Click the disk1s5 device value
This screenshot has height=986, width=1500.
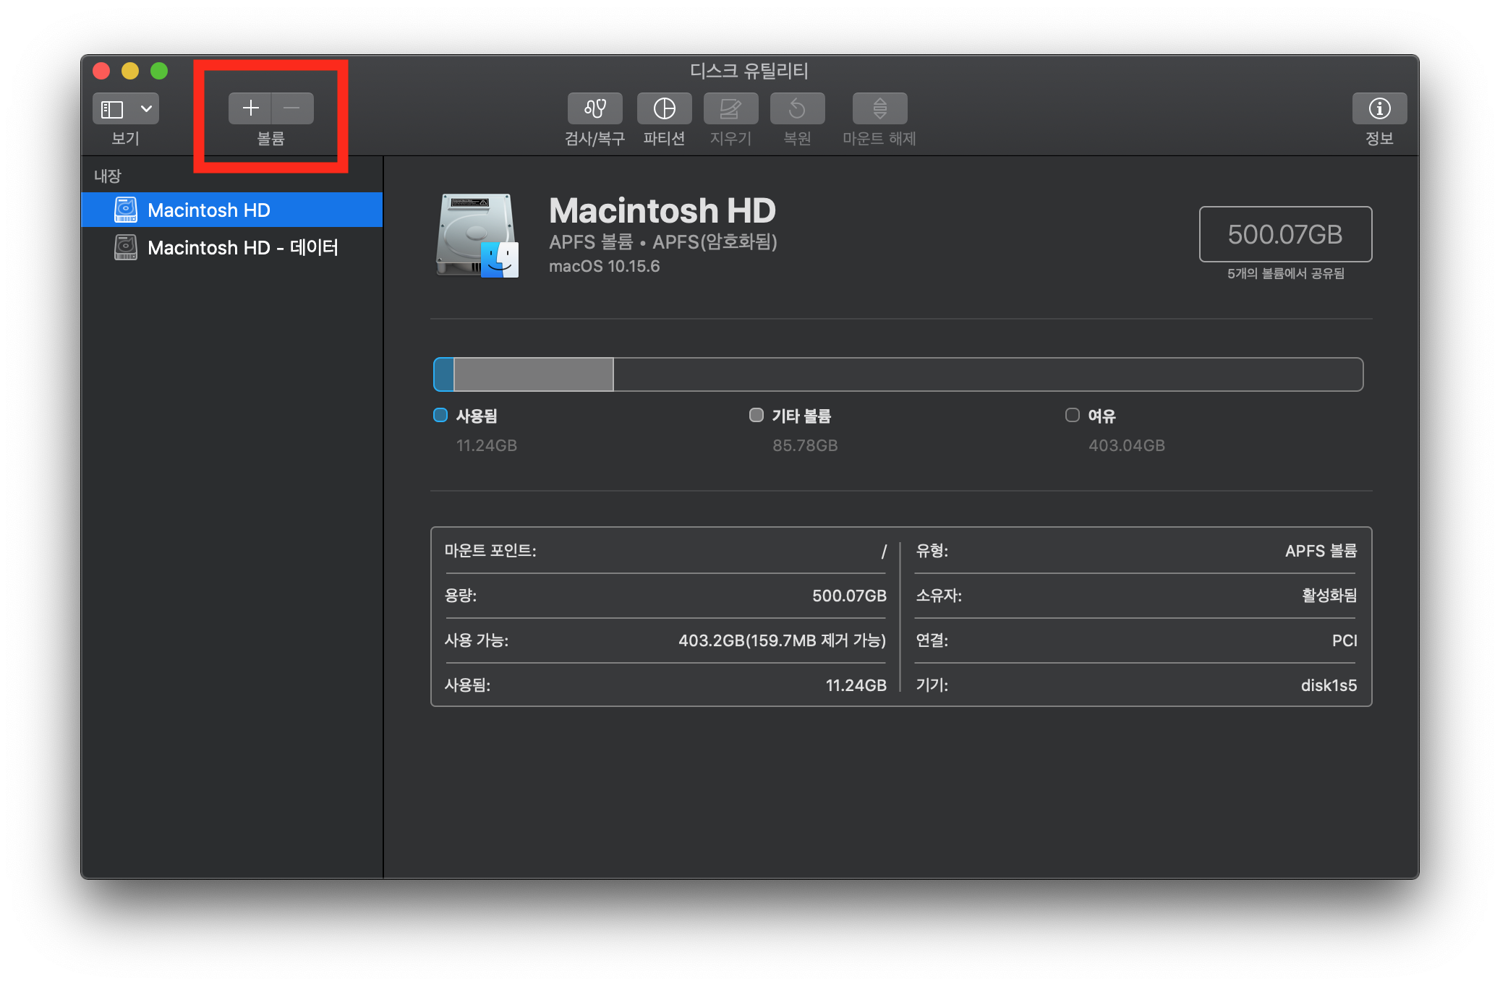1329,685
